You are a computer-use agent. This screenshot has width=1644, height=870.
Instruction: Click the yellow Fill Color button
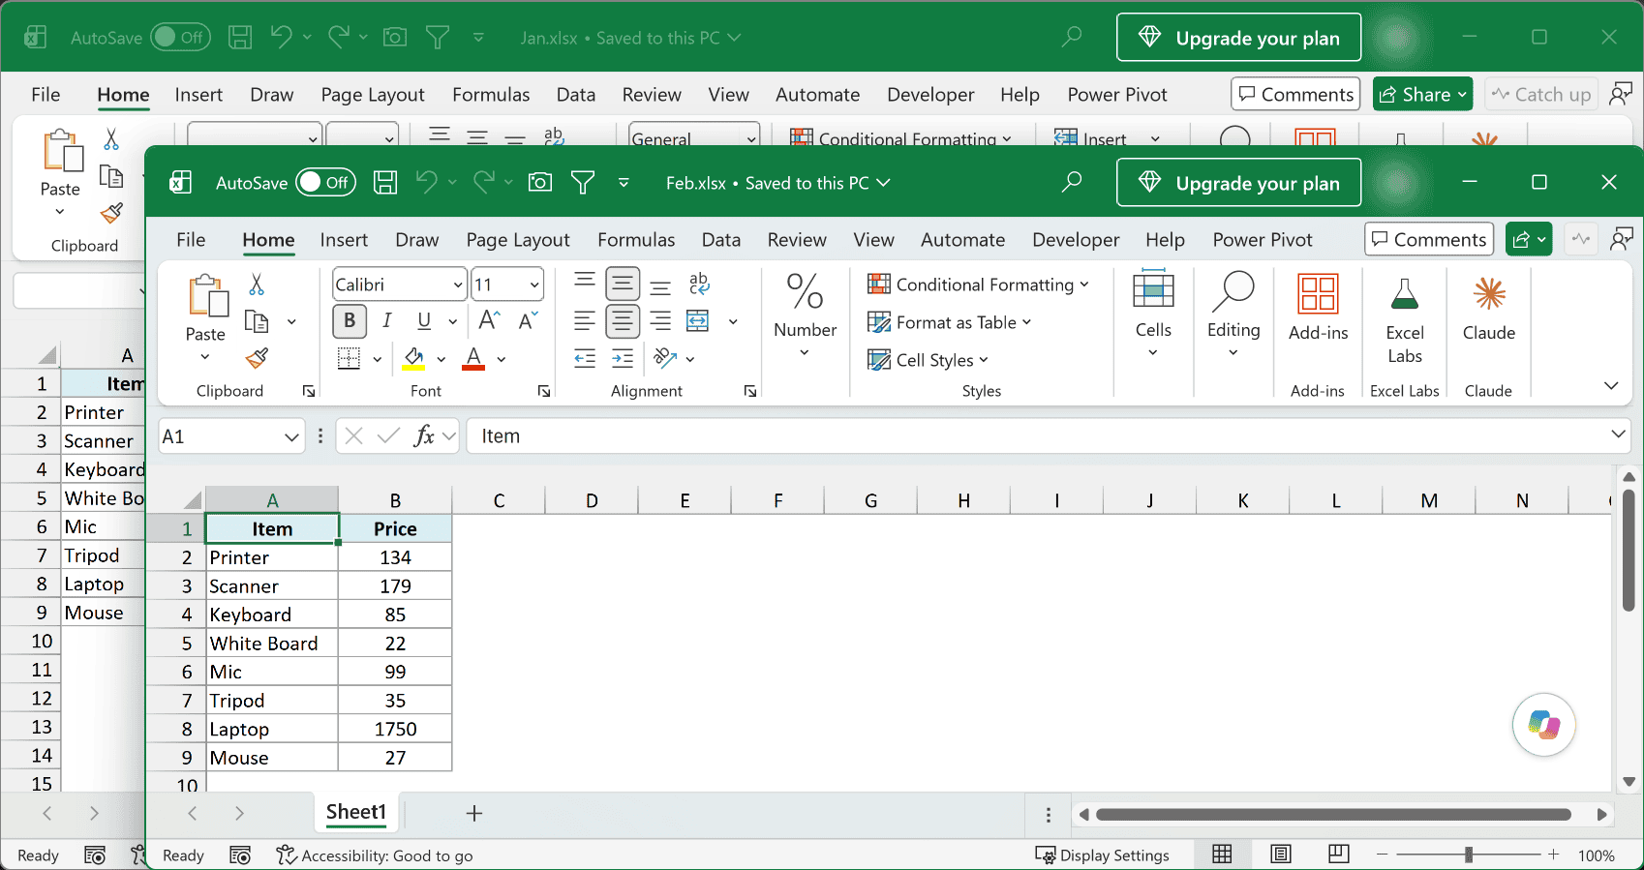tap(414, 359)
